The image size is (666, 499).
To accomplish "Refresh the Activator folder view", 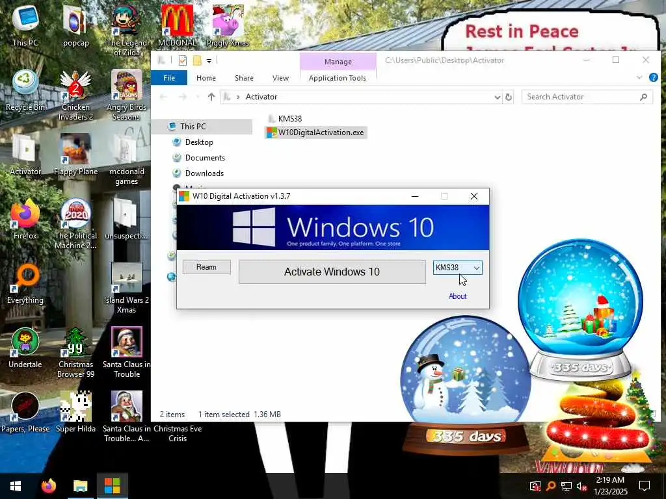I will click(x=509, y=97).
